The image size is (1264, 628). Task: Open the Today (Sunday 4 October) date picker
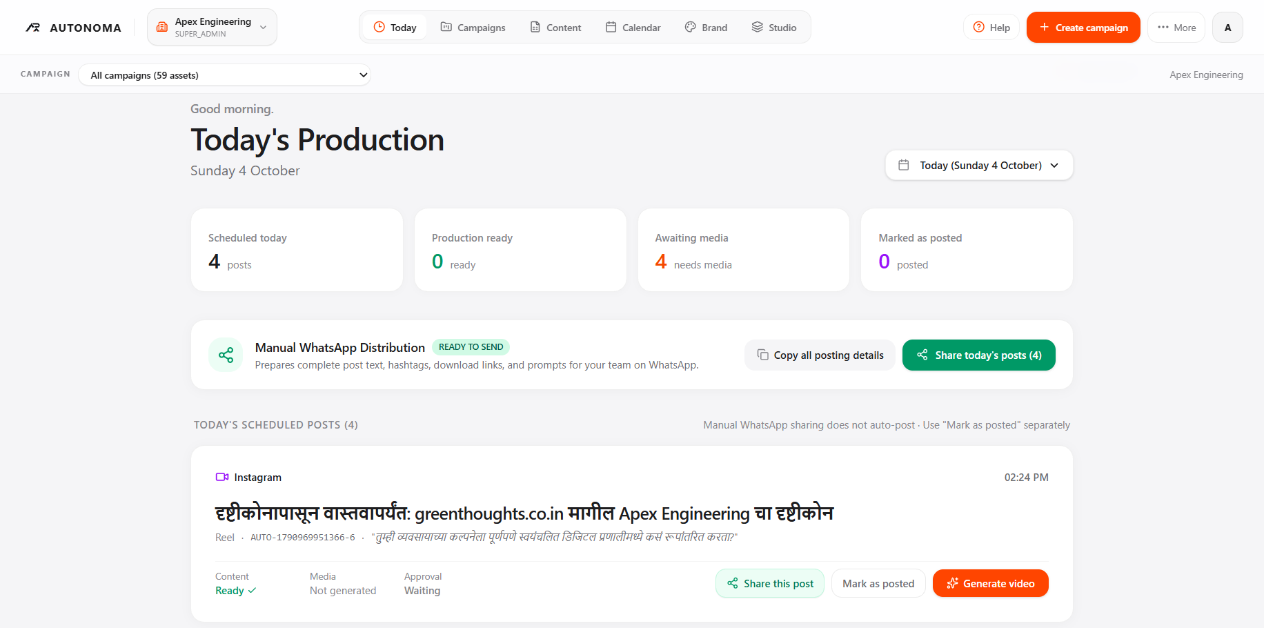click(x=979, y=166)
